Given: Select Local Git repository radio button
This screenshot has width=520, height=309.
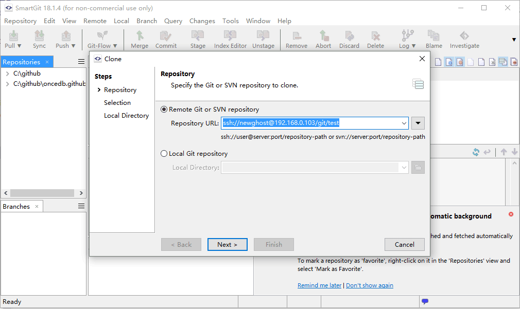Looking at the screenshot, I should (164, 154).
